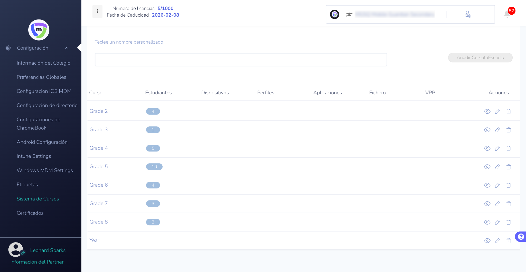Click the user settings icon in header
Screen dimensions: 526x272
point(468,14)
